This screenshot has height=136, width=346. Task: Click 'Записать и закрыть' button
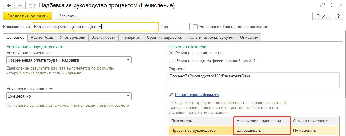[x=27, y=16]
